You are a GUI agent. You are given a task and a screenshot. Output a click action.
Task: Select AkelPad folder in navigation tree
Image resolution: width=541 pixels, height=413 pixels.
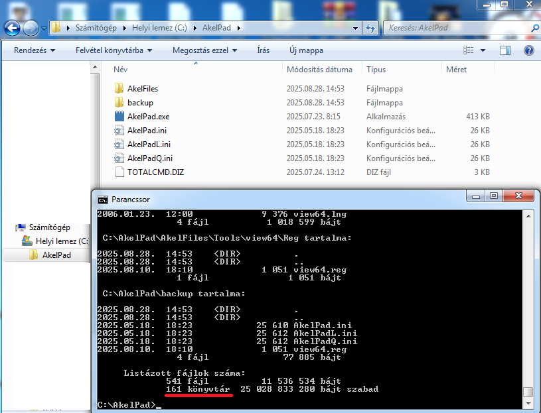(x=56, y=255)
